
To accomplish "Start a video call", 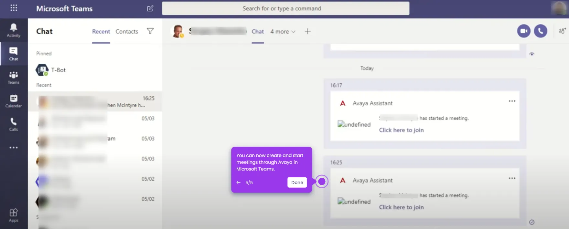I will pos(524,31).
